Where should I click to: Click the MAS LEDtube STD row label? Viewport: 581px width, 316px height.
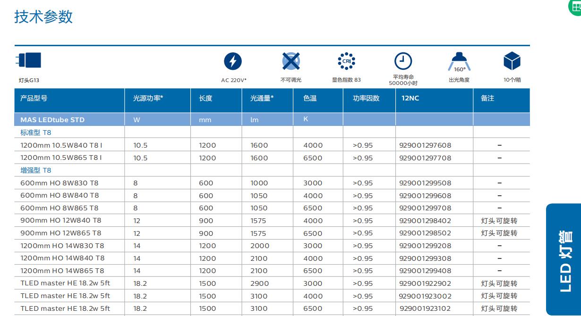52,120
